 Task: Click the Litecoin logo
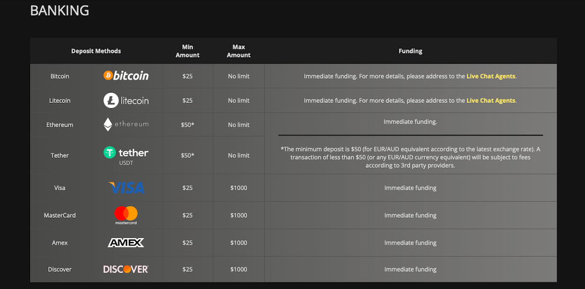click(126, 100)
